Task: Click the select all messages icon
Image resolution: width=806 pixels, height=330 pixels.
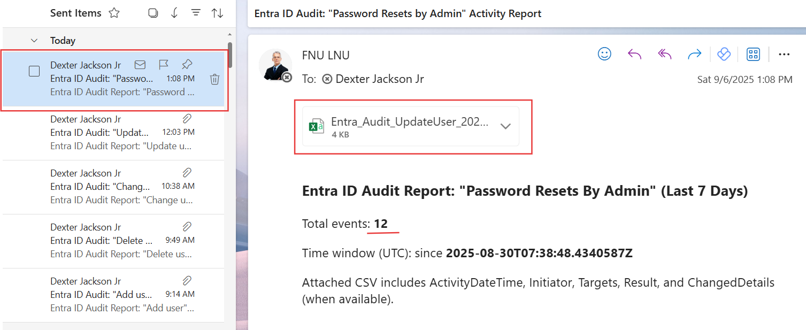Action: 153,13
